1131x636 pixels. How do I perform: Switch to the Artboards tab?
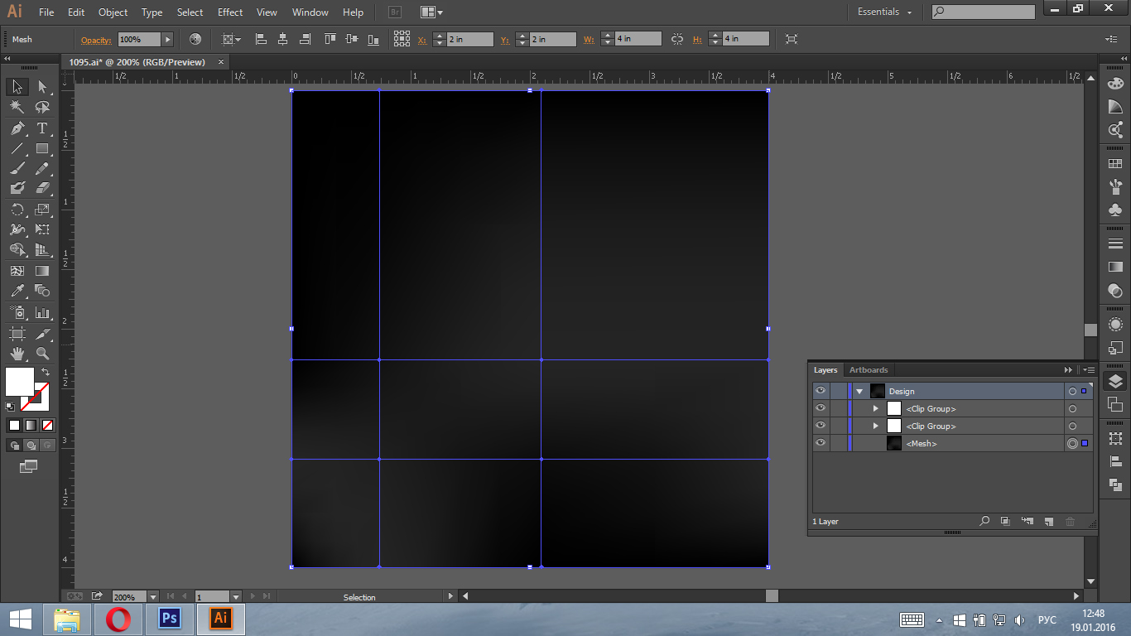point(869,370)
